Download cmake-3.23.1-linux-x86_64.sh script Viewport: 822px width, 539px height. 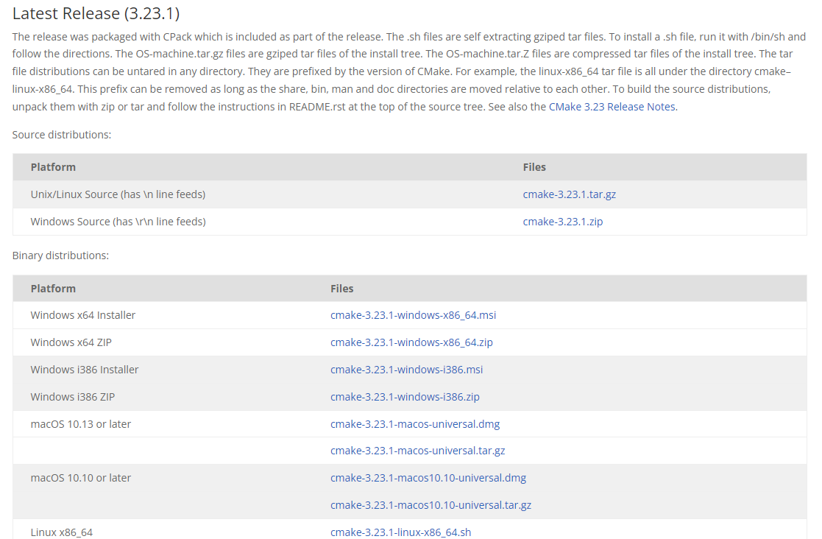(x=400, y=532)
